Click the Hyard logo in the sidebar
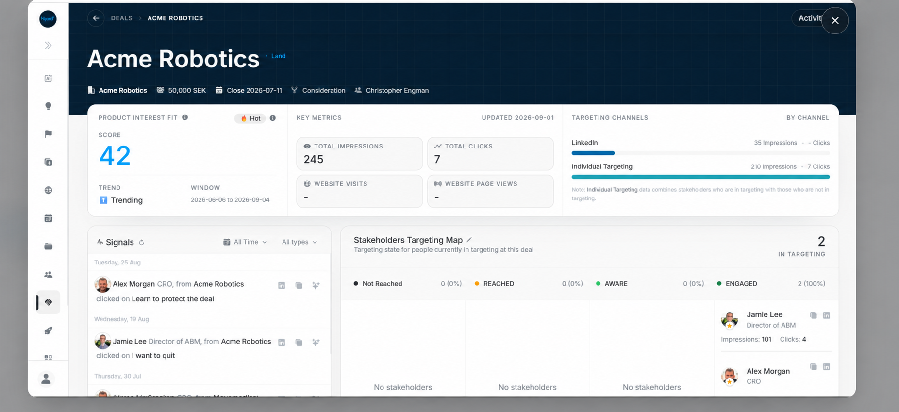 pyautogui.click(x=48, y=19)
